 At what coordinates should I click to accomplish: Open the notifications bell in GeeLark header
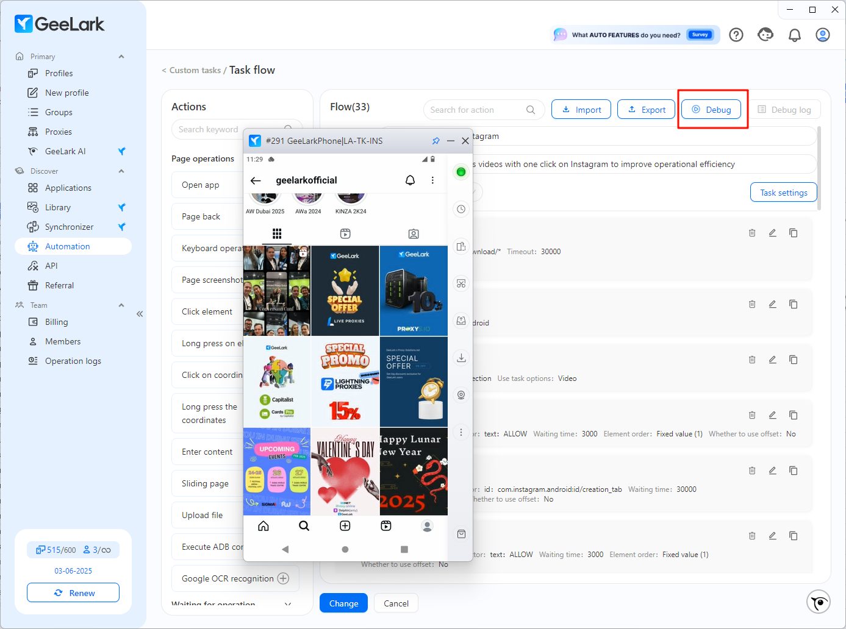pyautogui.click(x=794, y=35)
